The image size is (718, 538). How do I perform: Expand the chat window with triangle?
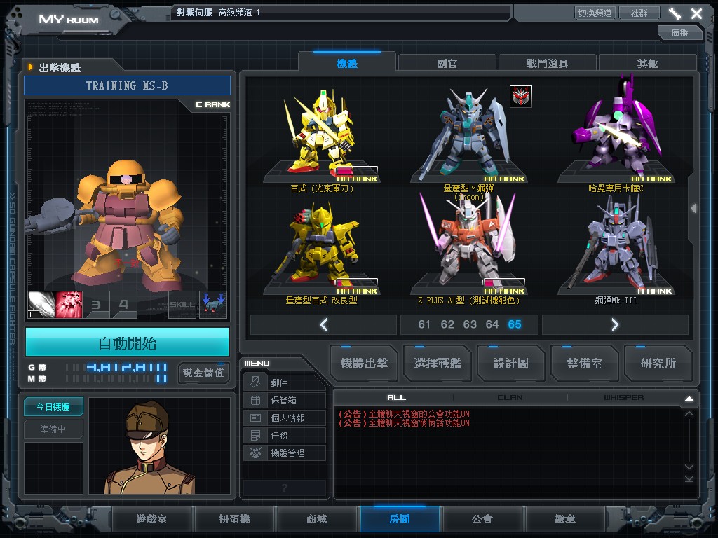pyautogui.click(x=689, y=399)
